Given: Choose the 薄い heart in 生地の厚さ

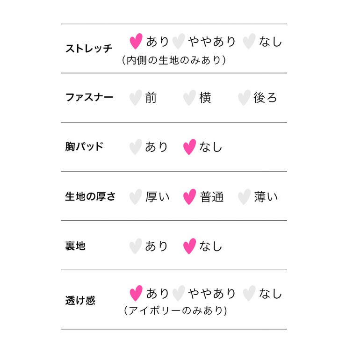Looking at the screenshot, I should pyautogui.click(x=244, y=196).
